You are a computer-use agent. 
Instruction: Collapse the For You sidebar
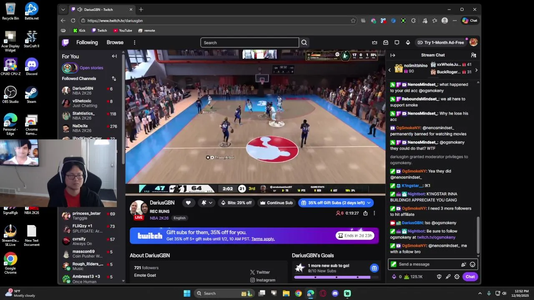[114, 56]
